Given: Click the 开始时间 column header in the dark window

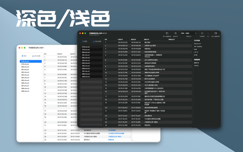Looking at the screenshot, I should point(121,40).
